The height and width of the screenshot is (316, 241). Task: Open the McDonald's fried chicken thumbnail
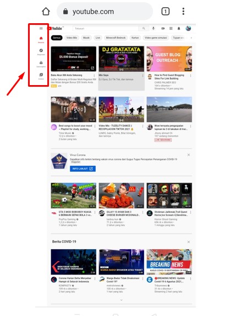(x=121, y=196)
